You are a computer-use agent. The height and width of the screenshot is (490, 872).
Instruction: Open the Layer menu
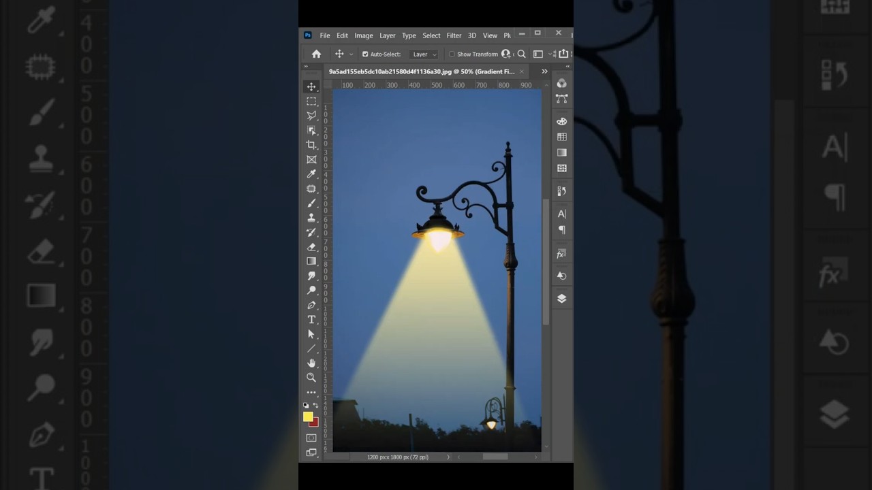tap(388, 35)
